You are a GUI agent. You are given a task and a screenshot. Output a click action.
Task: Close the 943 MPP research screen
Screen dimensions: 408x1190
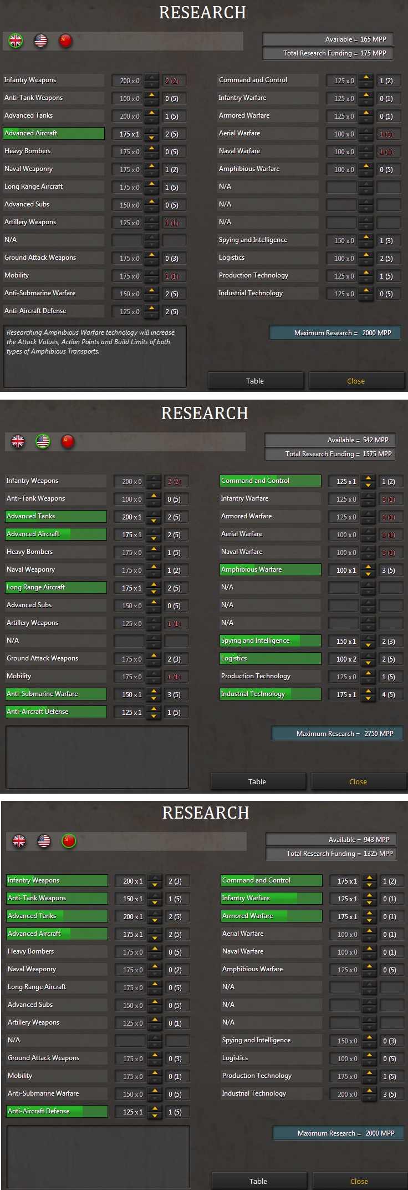click(360, 1181)
